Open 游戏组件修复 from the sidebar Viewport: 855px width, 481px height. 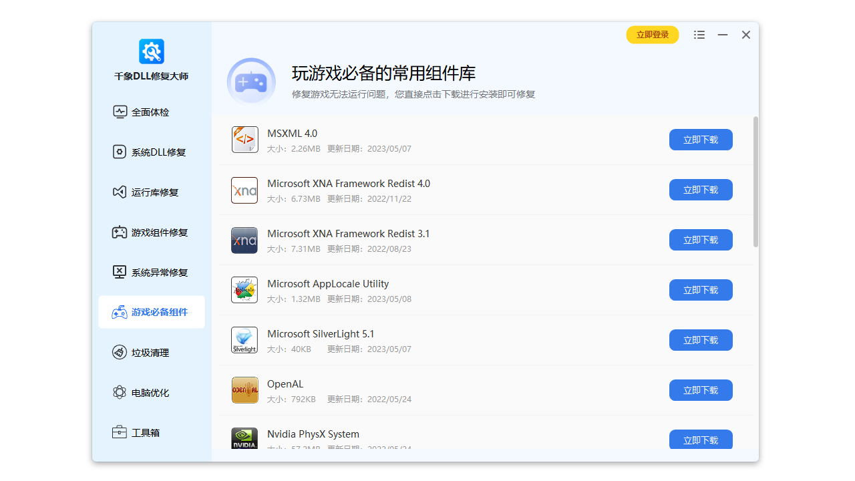(x=150, y=232)
